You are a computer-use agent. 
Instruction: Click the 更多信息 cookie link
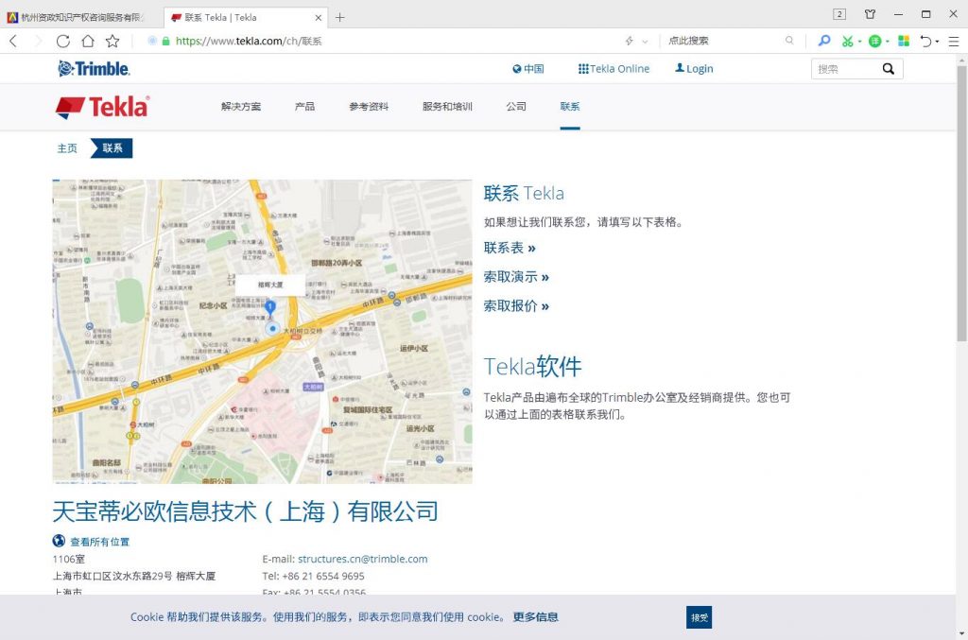pyautogui.click(x=535, y=616)
